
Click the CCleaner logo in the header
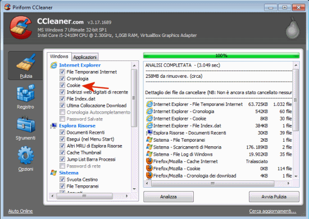tap(21, 27)
